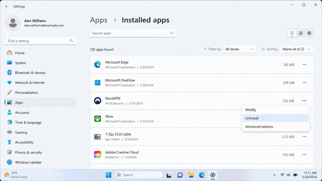
Task: Open Accounts settings
Action: tap(40, 113)
